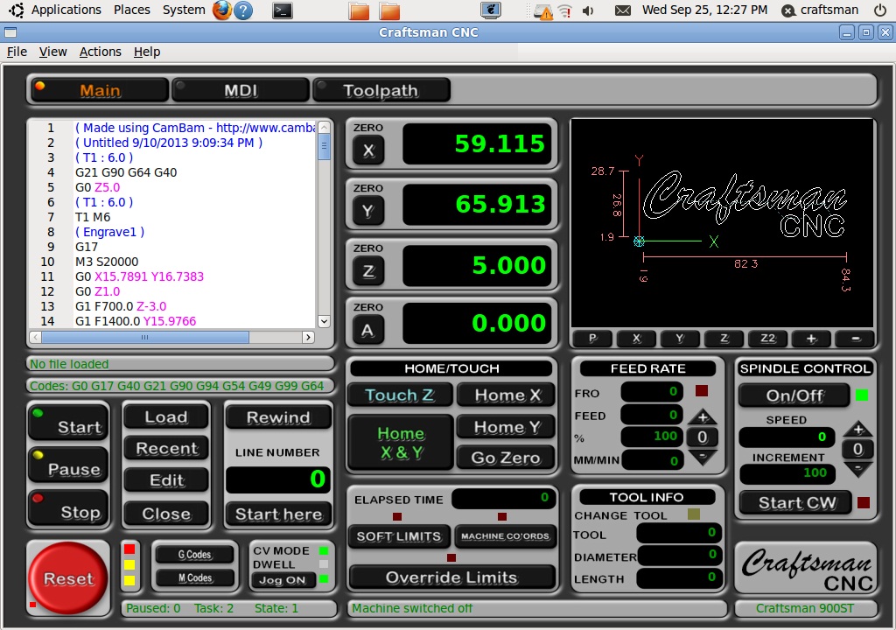Launch Firefox from top panel
896x630 pixels.
(222, 10)
